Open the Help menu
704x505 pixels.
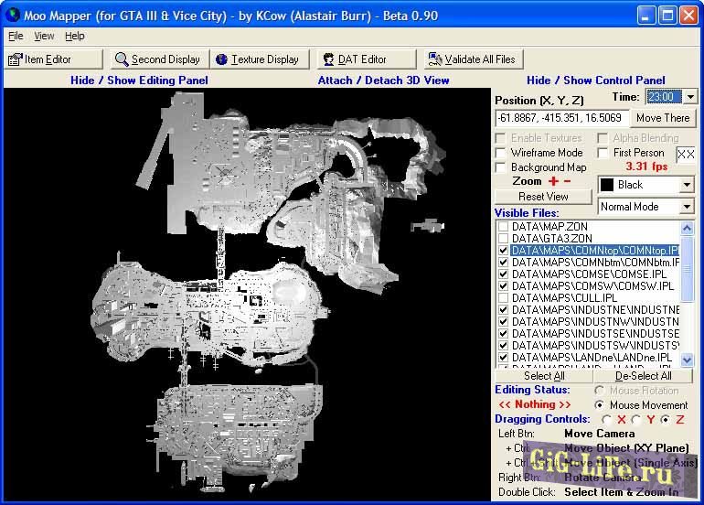coord(75,36)
